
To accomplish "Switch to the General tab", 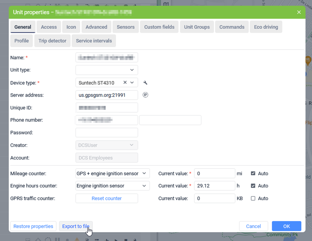I will tap(23, 27).
